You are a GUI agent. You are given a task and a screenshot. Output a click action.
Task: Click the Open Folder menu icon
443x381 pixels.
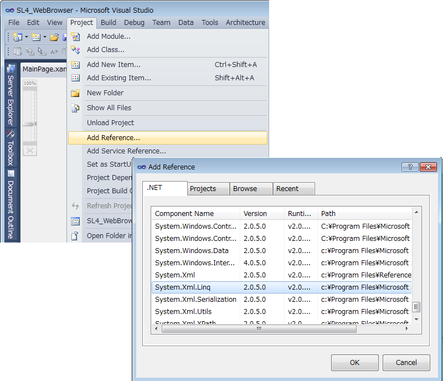click(x=75, y=236)
